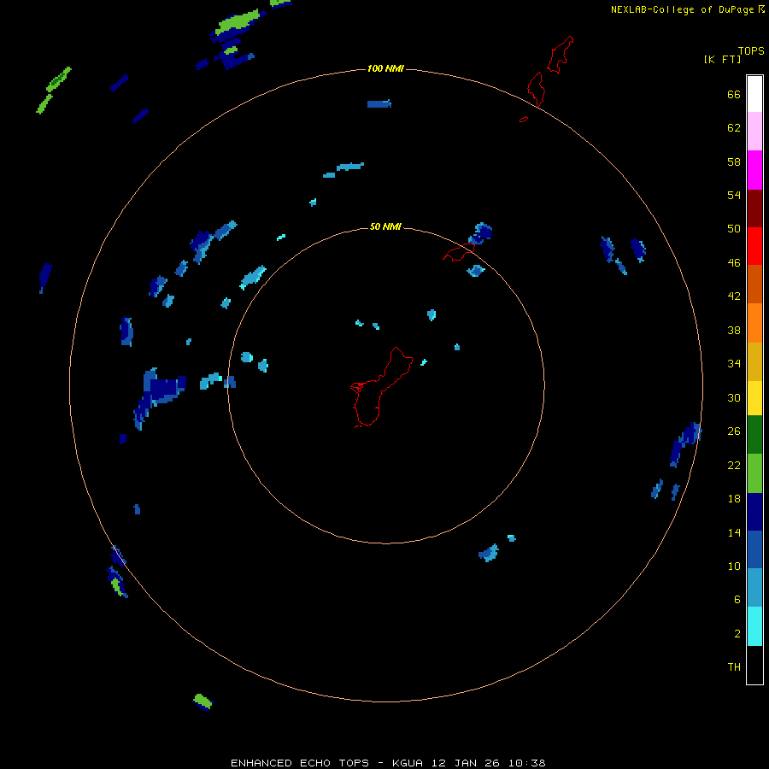769x769 pixels.
Task: Click the Rota island outline on the 50 NMI ring
Action: (459, 252)
